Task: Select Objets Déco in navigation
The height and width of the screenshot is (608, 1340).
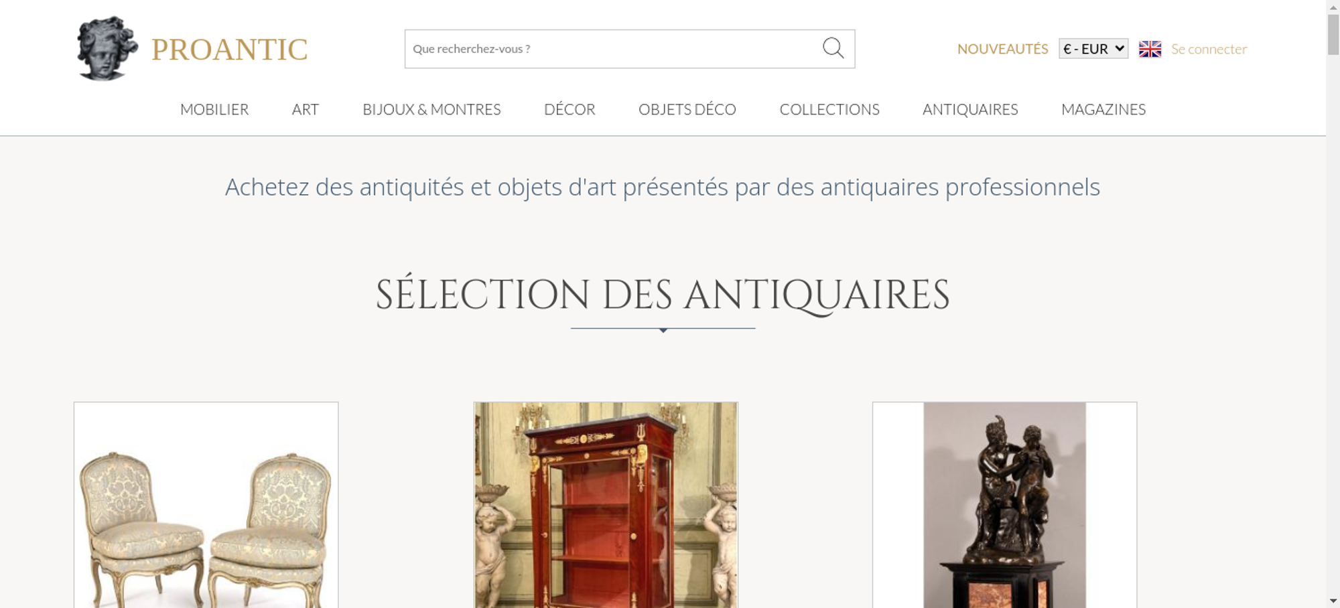Action: (x=687, y=109)
